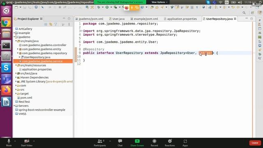Click the Open Perspective icon
Screen dimensions: 263x148
click(252, 13)
